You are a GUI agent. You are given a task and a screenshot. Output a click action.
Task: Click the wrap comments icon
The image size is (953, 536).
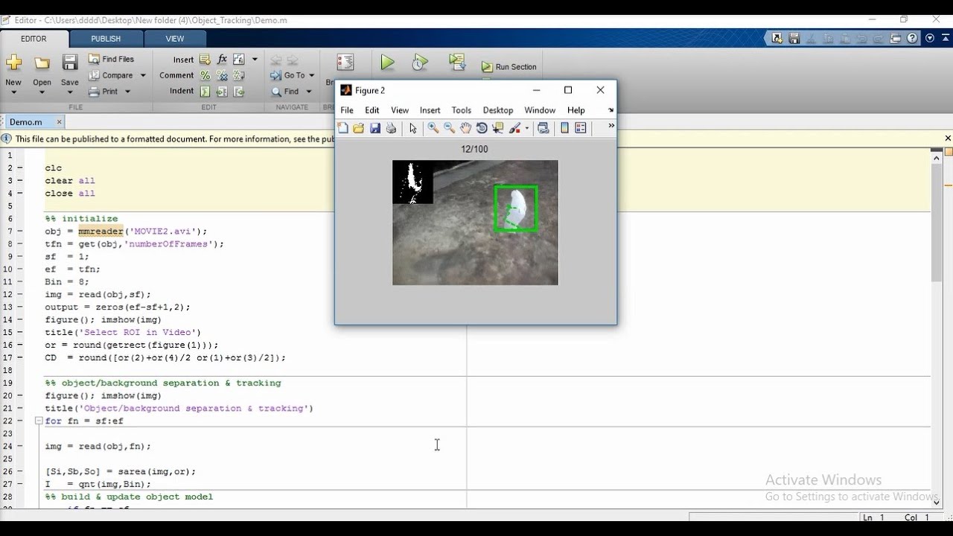coord(239,75)
